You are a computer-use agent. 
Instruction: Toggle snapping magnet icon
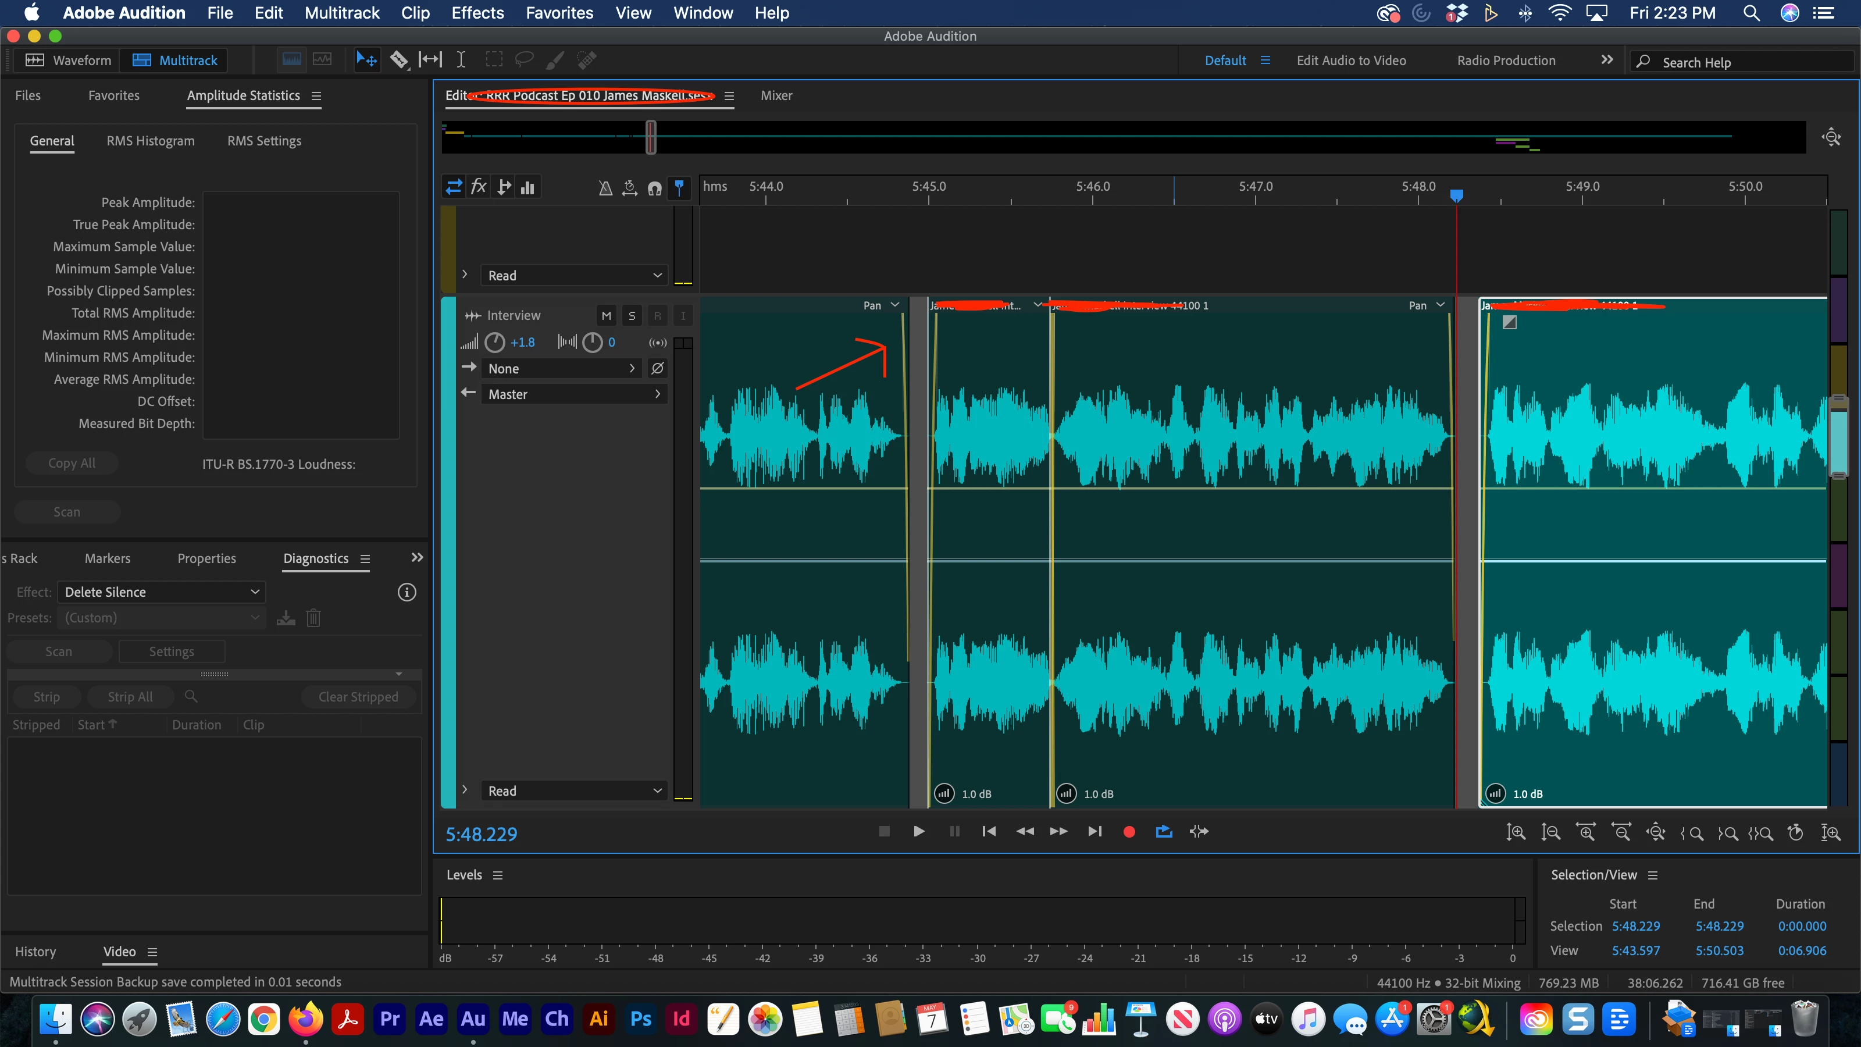(x=654, y=188)
